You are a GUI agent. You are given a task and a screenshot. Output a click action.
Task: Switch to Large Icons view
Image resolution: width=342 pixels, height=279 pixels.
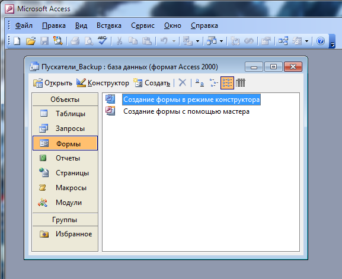[199, 83]
